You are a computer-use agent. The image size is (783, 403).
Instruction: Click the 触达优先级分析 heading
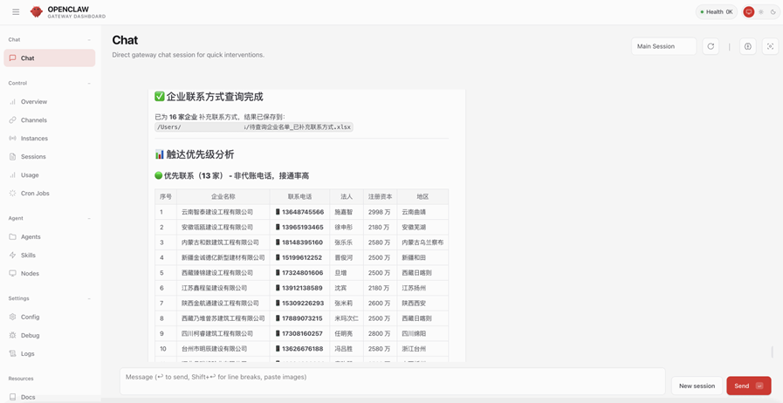[195, 154]
